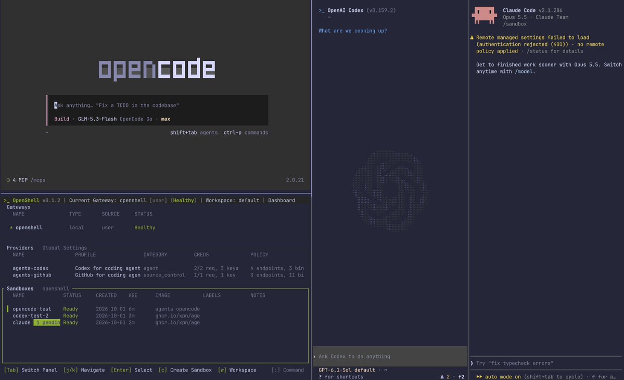This screenshot has height=380, width=624.
Task: Click the prompt icon left of OpenAI Codex title
Action: 322,11
